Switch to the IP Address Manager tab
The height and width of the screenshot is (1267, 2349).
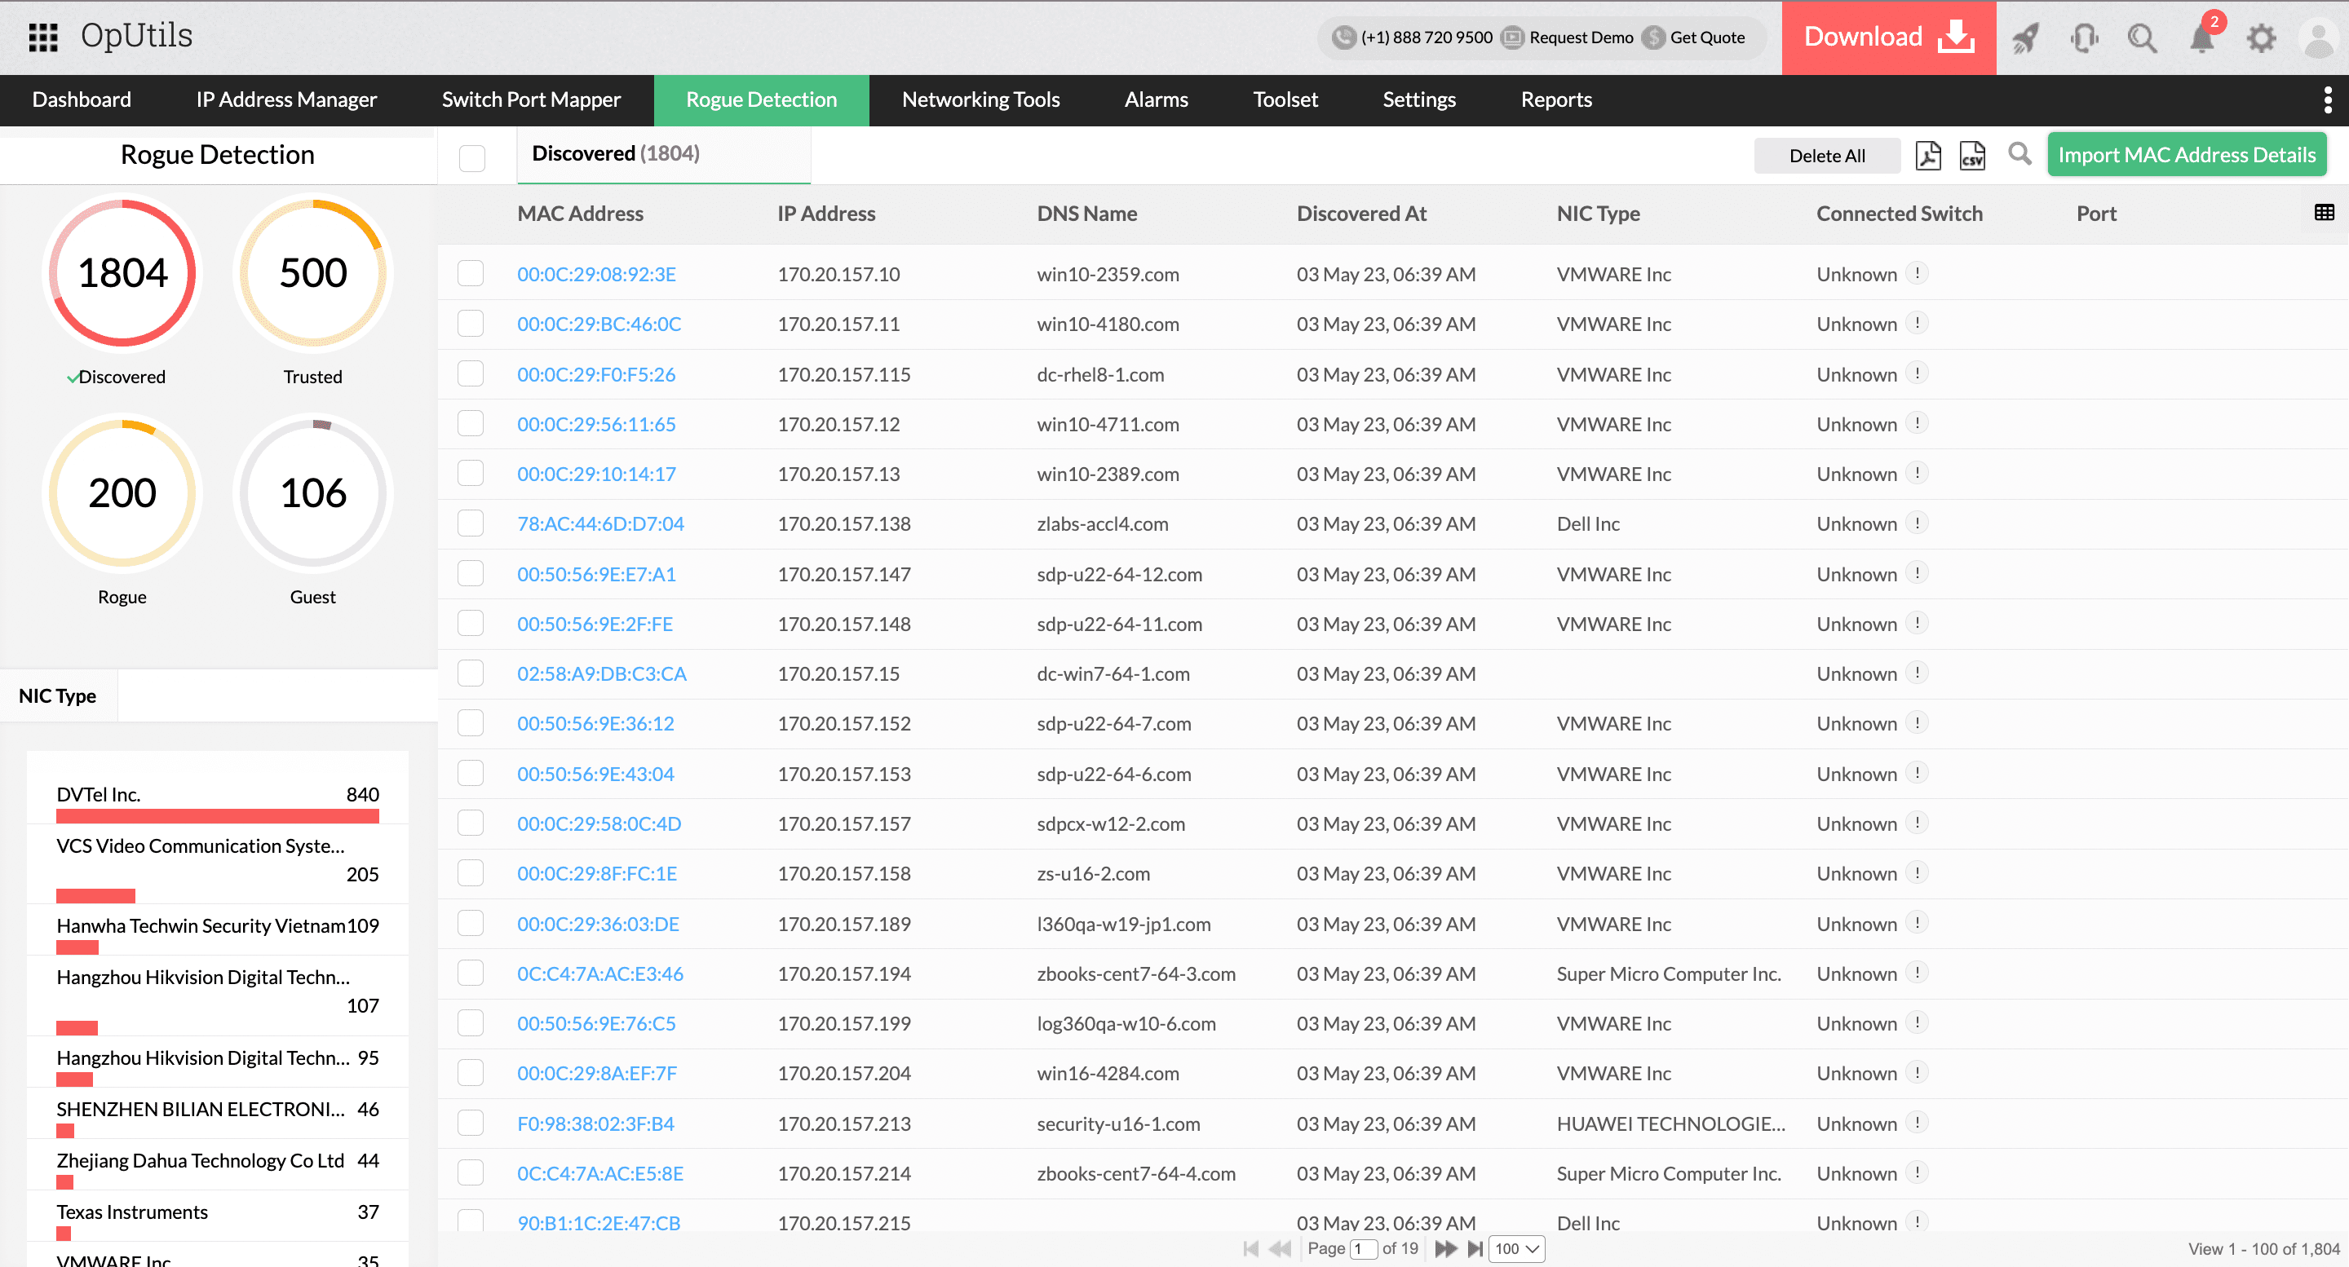(x=285, y=99)
